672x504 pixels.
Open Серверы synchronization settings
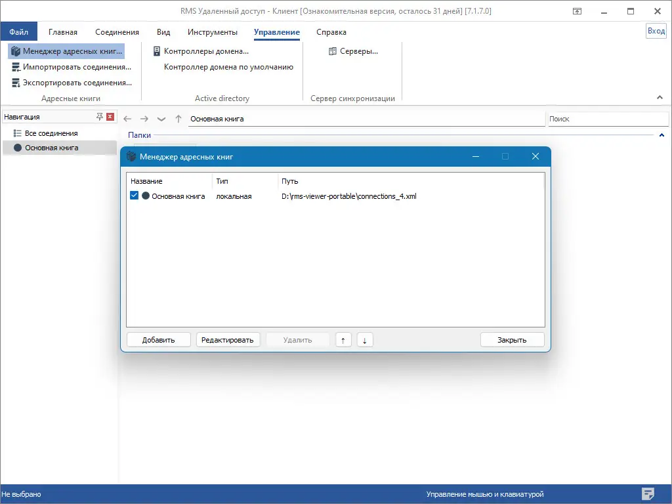pyautogui.click(x=353, y=51)
